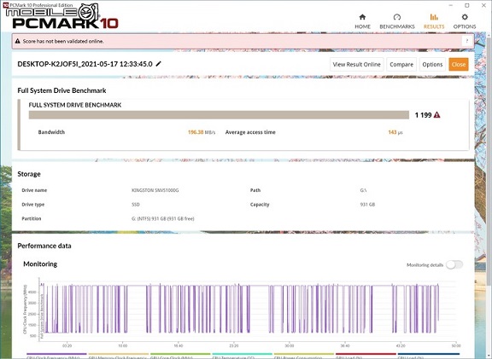Viewport: 492px width, 359px height.
Task: Maximize the PCMark 10 window
Action: 467,5
